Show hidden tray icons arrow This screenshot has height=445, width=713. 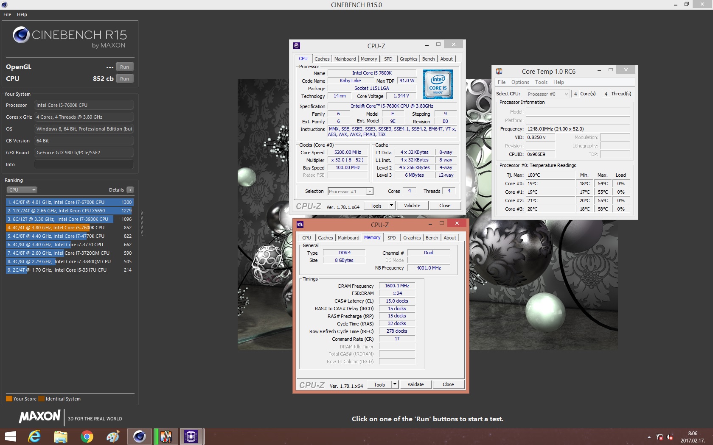pos(649,437)
